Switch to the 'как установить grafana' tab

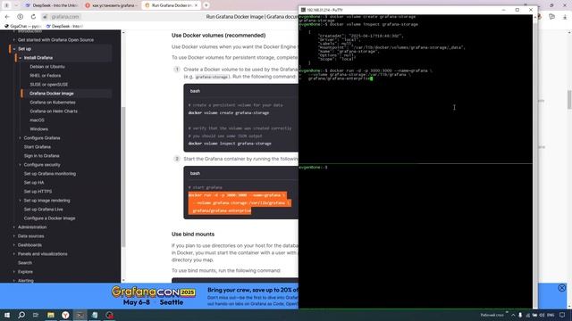point(111,5)
